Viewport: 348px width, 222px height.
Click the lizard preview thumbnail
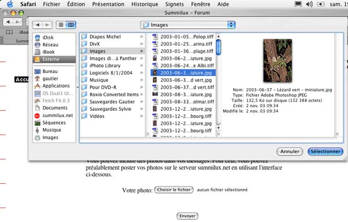pos(277,60)
